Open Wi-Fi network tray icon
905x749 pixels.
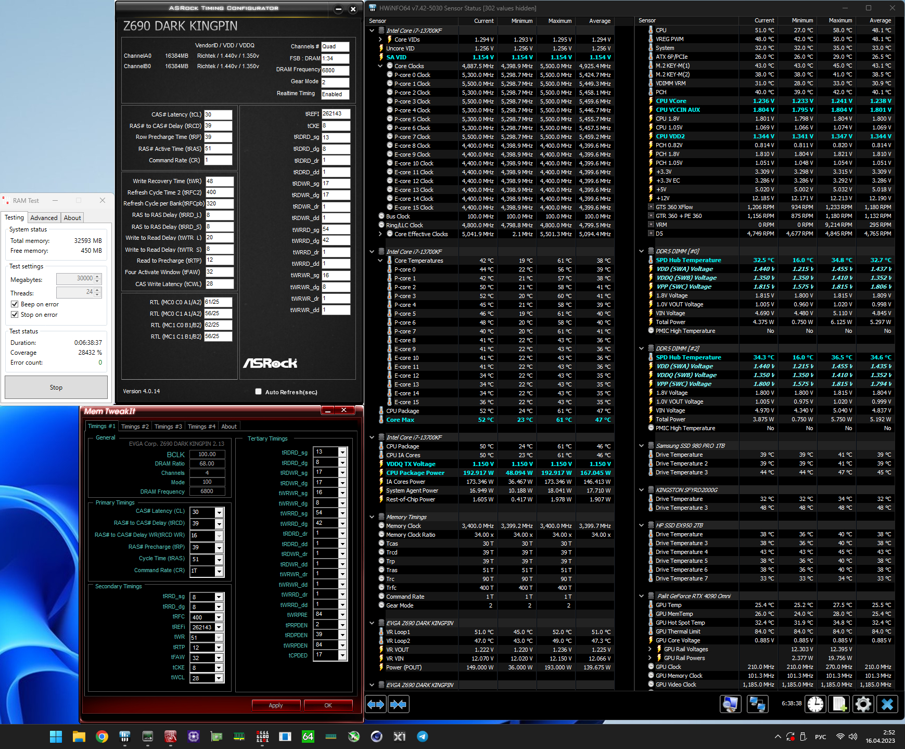(840, 737)
